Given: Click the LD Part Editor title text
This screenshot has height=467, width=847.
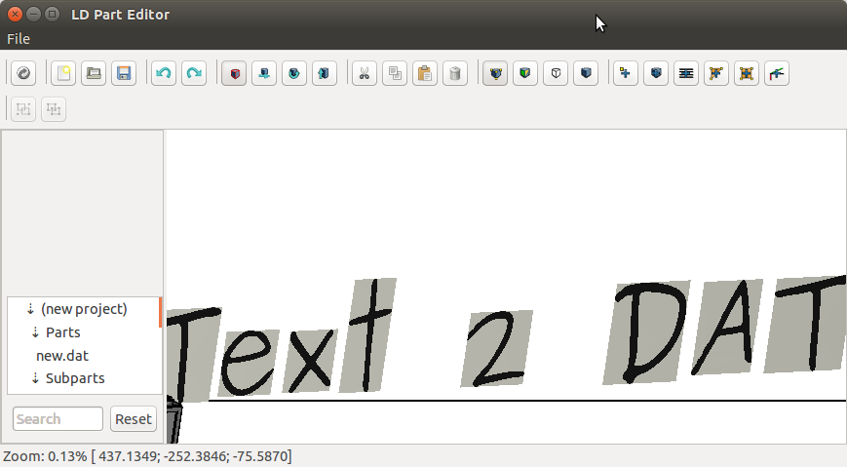Looking at the screenshot, I should [x=121, y=15].
